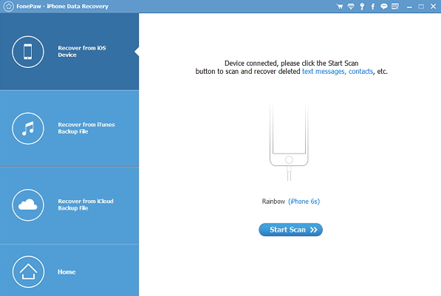Click the iCloud cloud icon

tap(28, 205)
